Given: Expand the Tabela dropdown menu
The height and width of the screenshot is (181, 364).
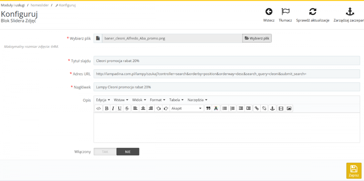Looking at the screenshot, I should tap(176, 100).
